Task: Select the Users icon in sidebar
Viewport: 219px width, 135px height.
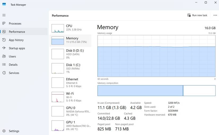Action: (4, 56)
